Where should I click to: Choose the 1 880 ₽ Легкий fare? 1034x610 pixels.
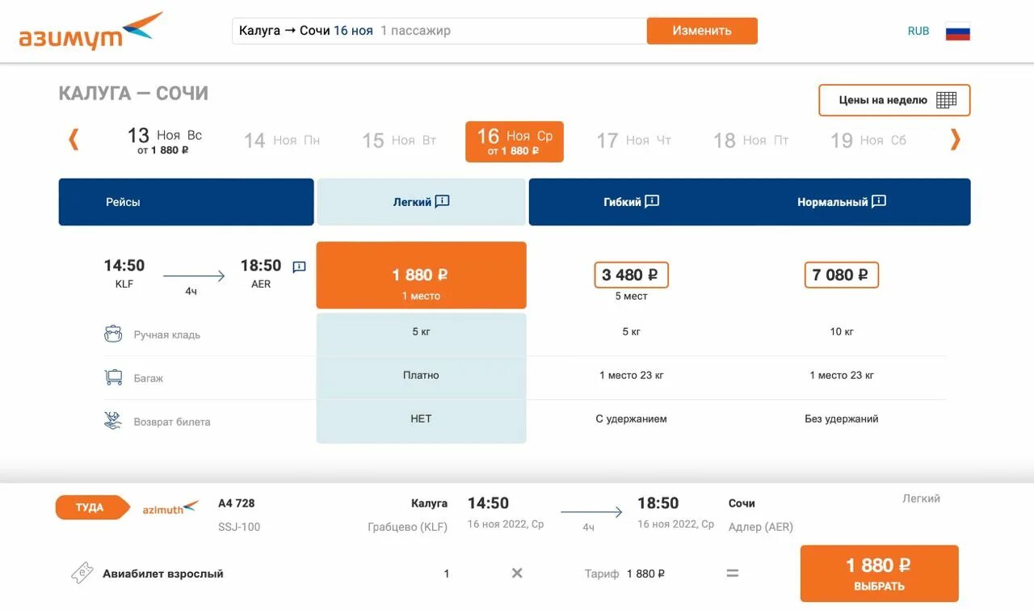coord(421,276)
